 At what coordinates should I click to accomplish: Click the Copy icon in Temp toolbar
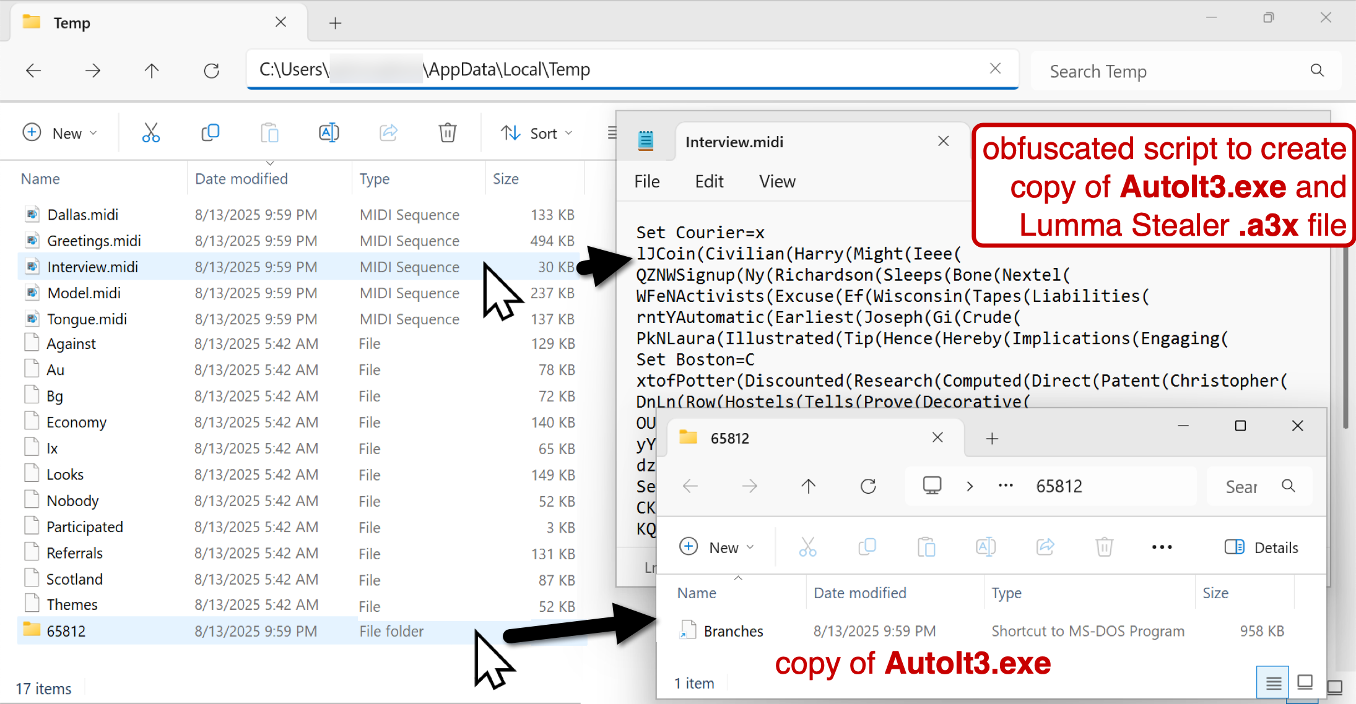[211, 133]
